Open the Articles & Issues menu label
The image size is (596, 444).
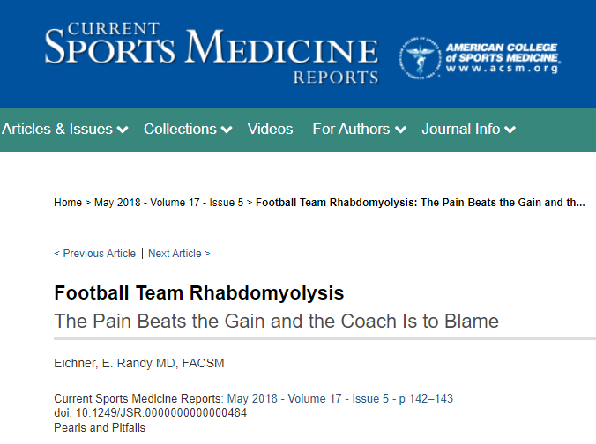pyautogui.click(x=57, y=129)
